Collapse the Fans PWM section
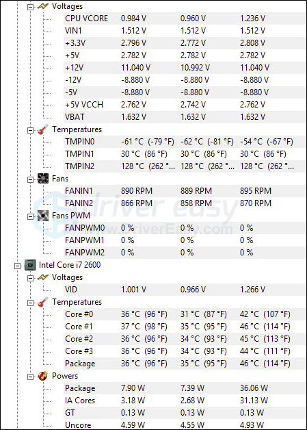This screenshot has width=307, height=430. 30,216
